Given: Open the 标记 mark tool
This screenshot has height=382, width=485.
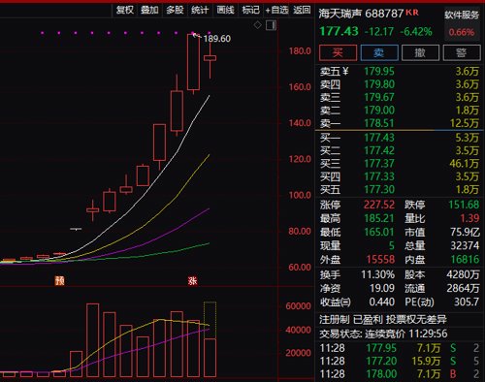Looking at the screenshot, I should pos(250,10).
